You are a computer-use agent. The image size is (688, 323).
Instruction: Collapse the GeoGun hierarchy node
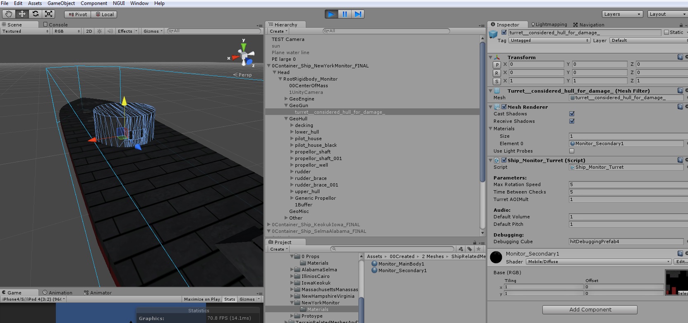coord(286,105)
